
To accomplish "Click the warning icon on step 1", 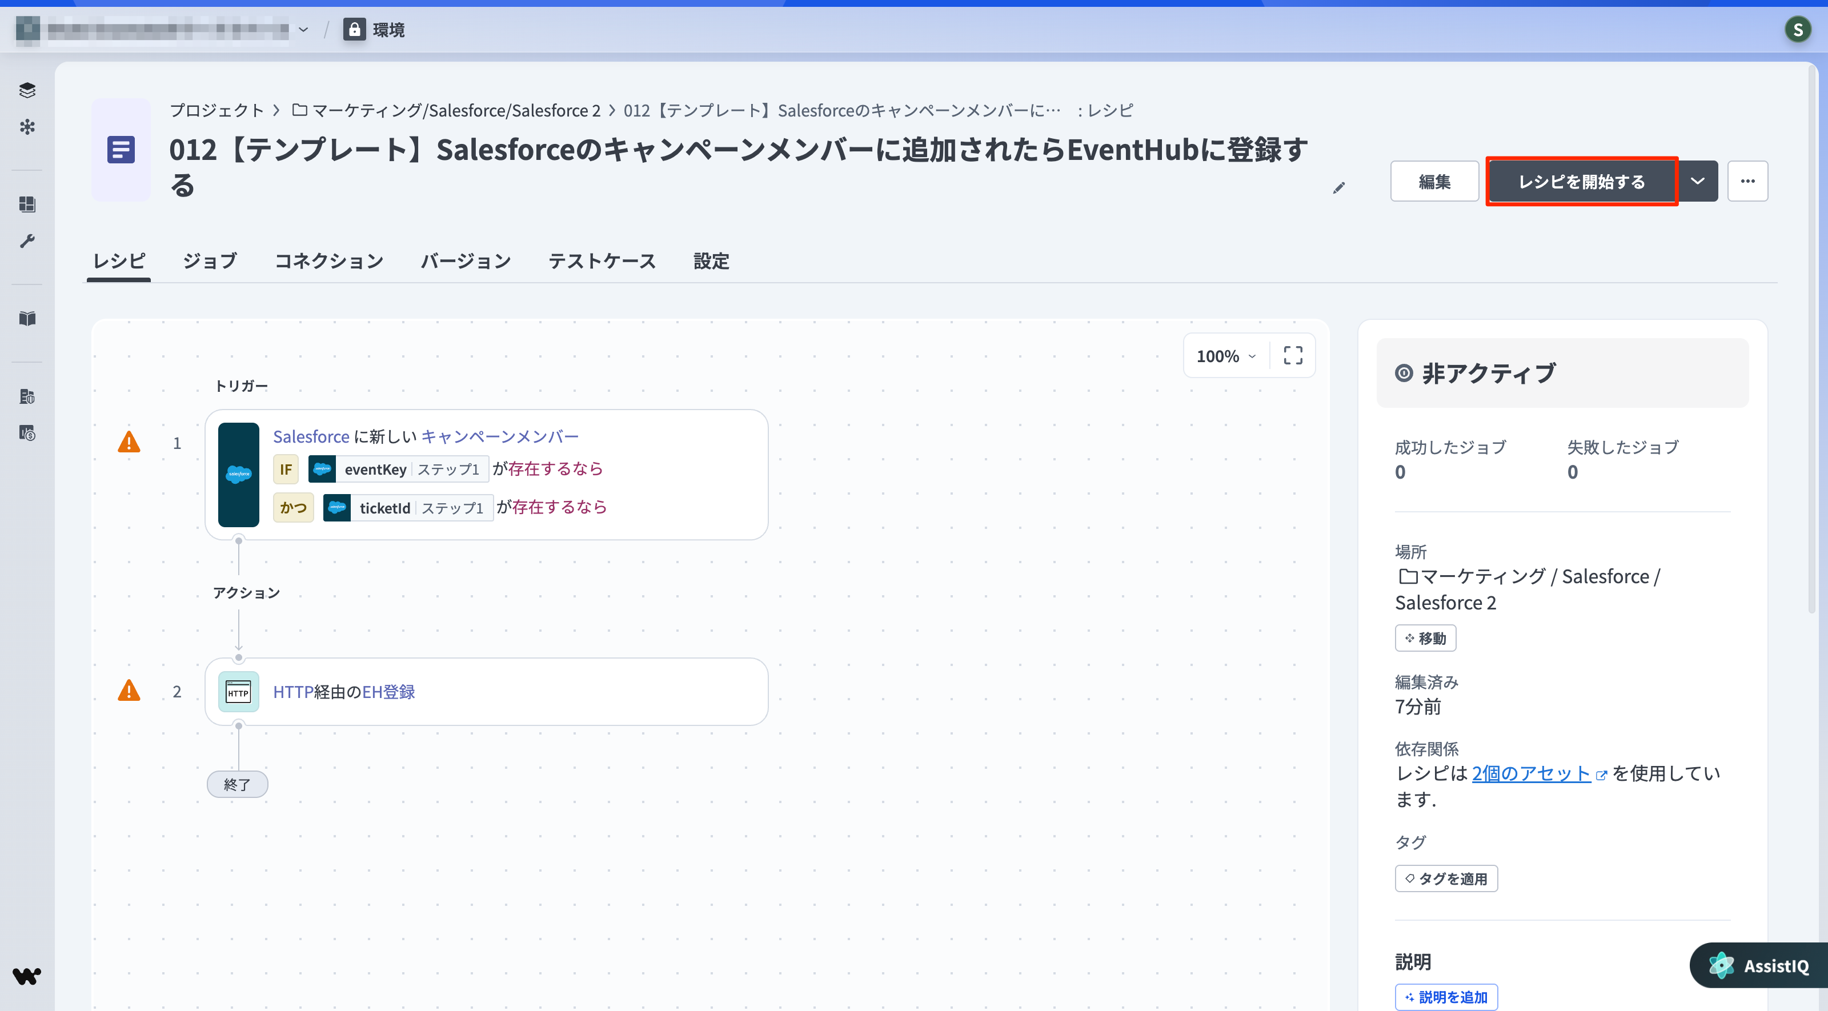I will click(129, 442).
